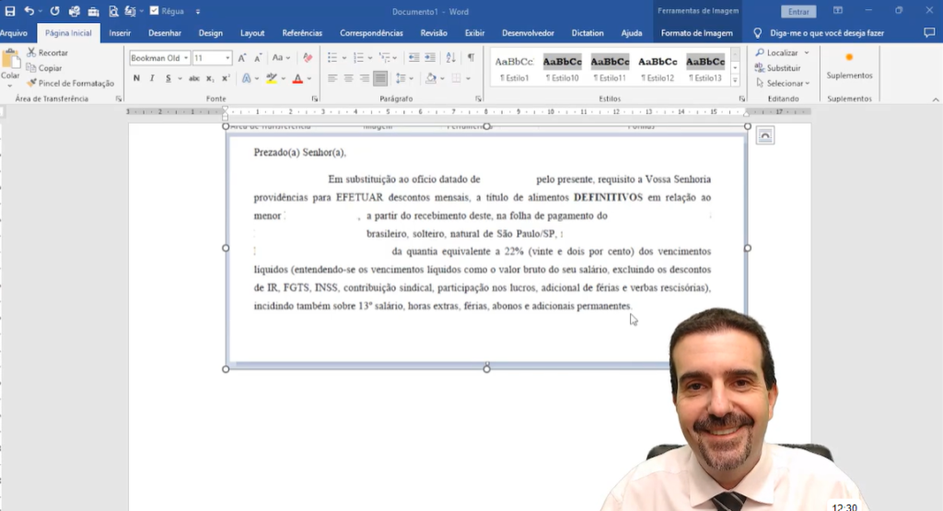Screen dimensions: 943x511
Task: Toggle the Régua checkbox
Action: pos(154,11)
